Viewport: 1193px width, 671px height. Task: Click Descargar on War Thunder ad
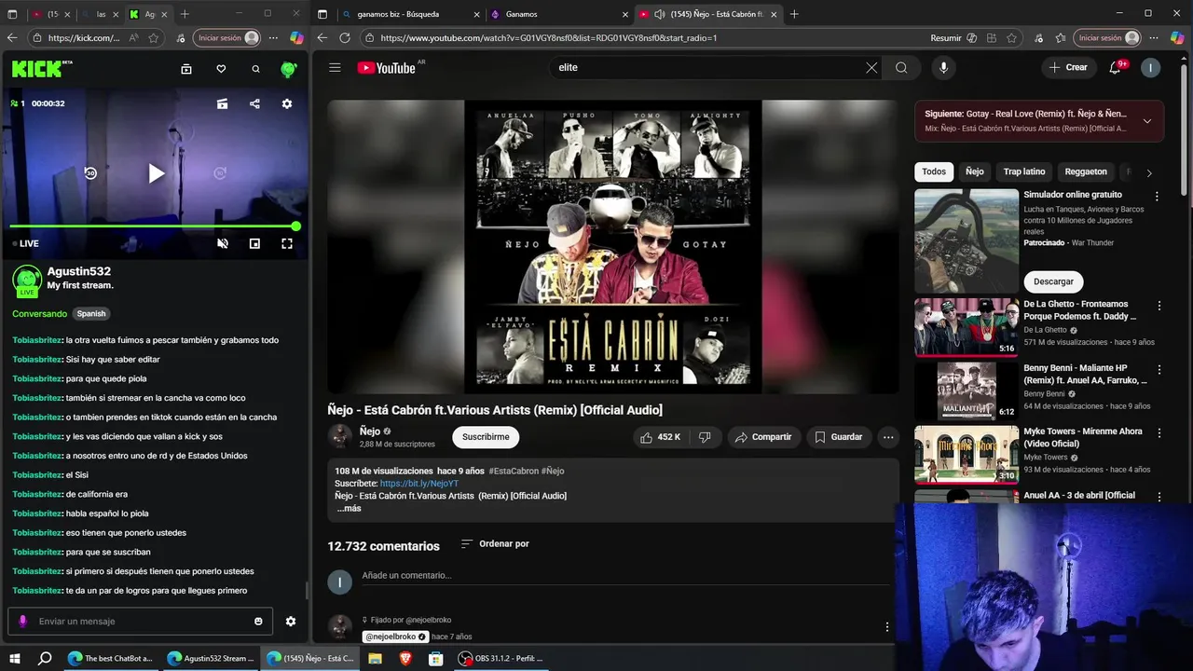pos(1054,281)
